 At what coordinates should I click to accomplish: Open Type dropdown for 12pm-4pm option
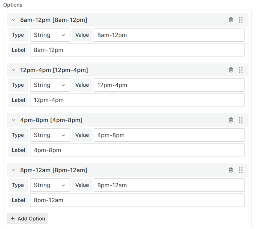[50, 85]
